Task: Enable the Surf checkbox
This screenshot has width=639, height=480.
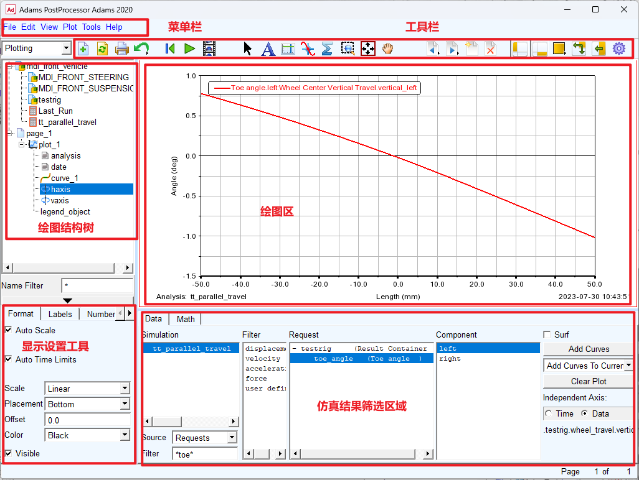Action: 546,334
